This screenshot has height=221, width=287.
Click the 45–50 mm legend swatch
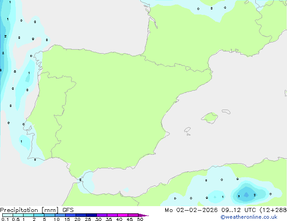click(x=133, y=215)
